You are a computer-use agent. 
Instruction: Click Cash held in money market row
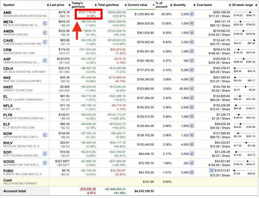tap(129, 182)
